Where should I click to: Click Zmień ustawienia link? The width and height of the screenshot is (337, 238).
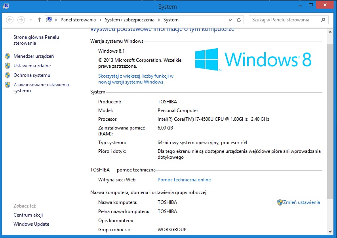301,202
